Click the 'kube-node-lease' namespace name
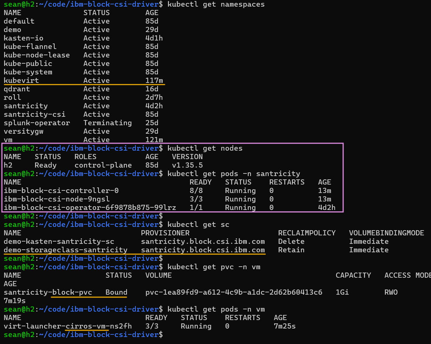Image resolution: width=431 pixels, height=344 pixels. point(37,55)
